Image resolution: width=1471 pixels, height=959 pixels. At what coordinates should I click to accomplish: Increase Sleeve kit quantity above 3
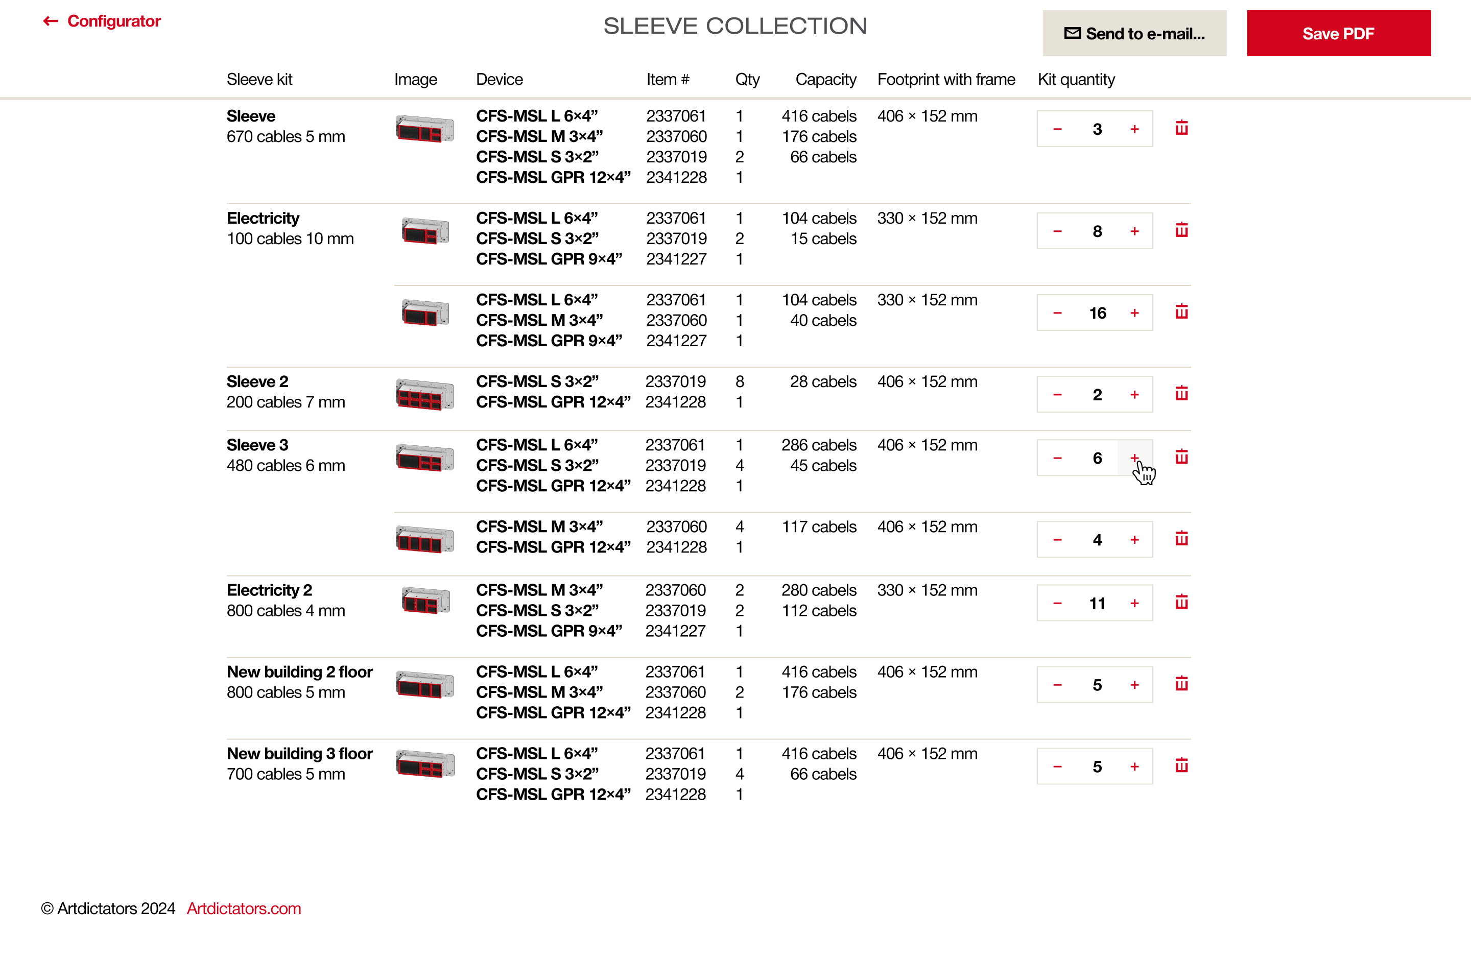coord(1134,129)
